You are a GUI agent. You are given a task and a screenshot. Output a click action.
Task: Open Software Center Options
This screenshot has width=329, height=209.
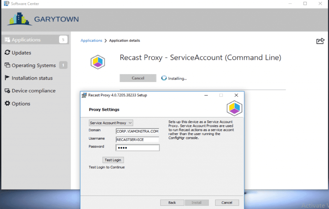[7, 103]
